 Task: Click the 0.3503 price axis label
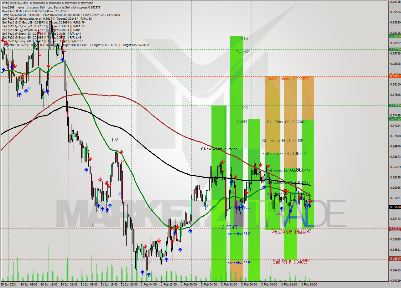pyautogui.click(x=395, y=239)
